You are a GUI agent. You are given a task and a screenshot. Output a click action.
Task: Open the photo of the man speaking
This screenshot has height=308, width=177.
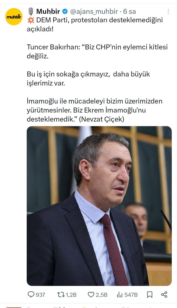[x=99, y=206]
